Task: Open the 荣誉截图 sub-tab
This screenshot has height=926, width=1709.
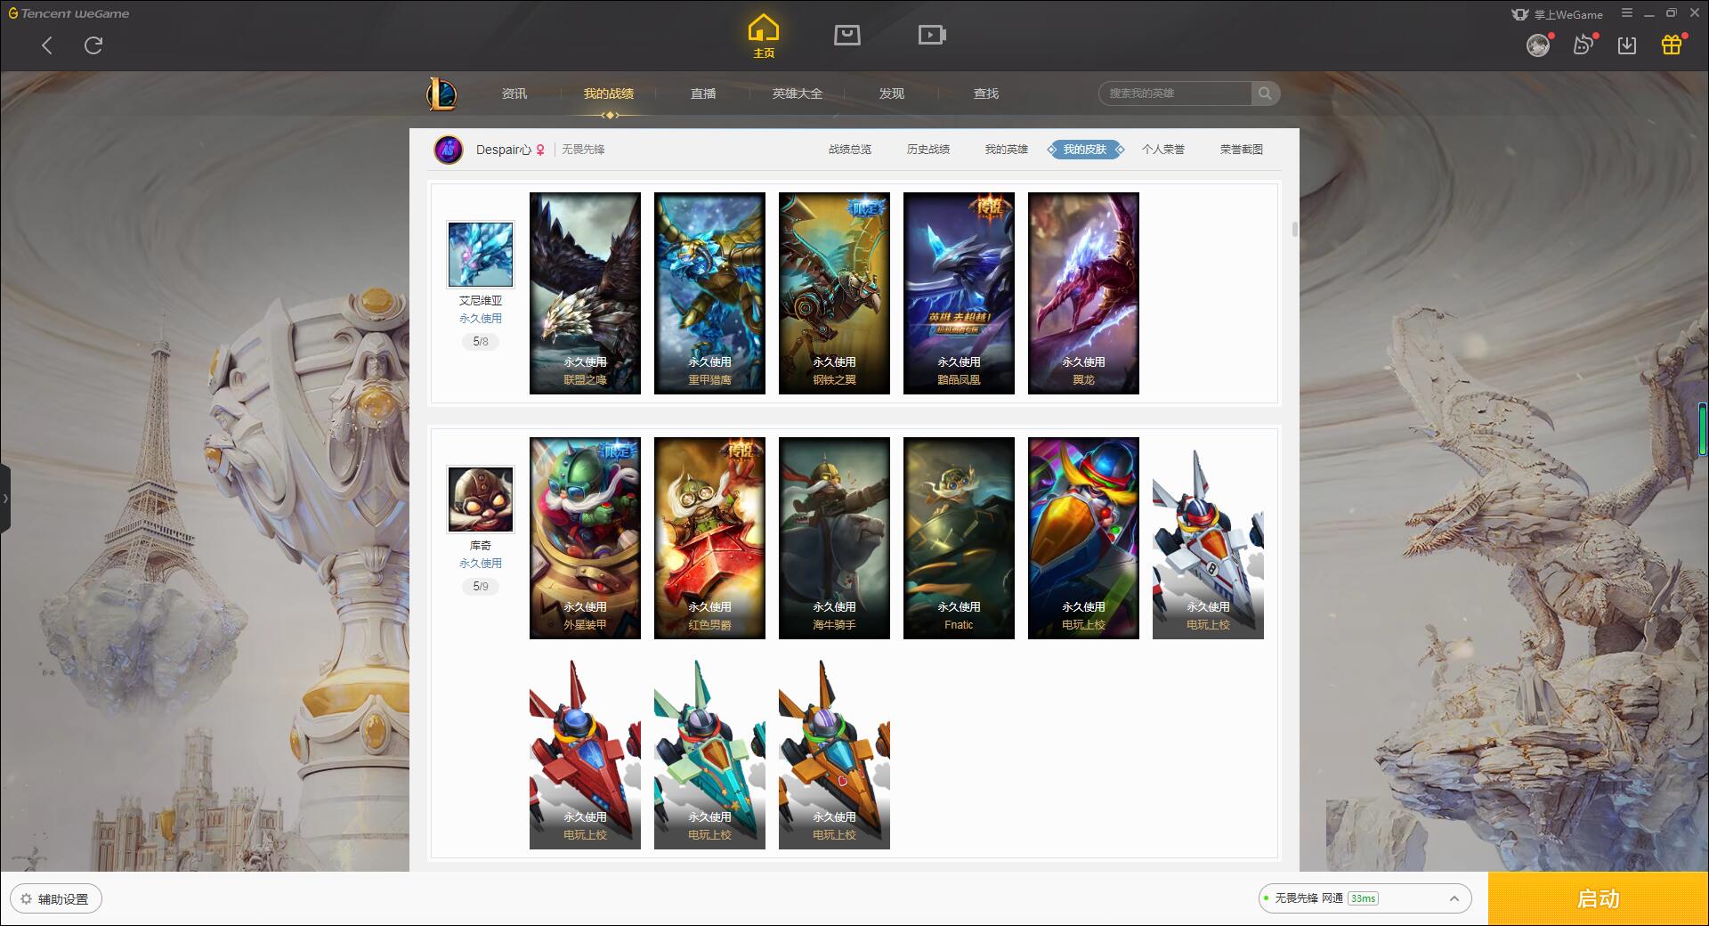Action: click(x=1242, y=150)
